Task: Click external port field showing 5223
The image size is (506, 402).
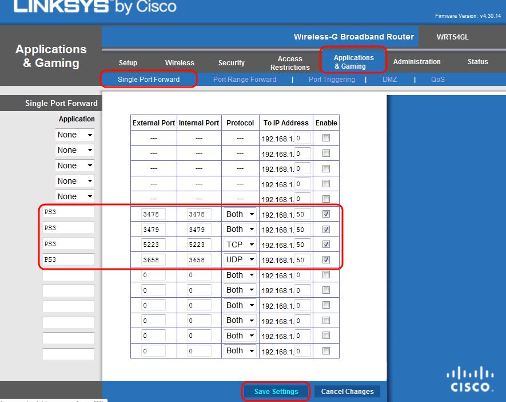Action: 153,245
